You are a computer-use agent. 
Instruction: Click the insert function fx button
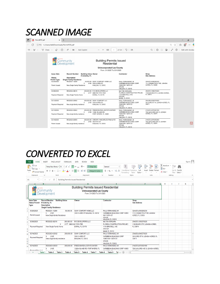(54, 180)
